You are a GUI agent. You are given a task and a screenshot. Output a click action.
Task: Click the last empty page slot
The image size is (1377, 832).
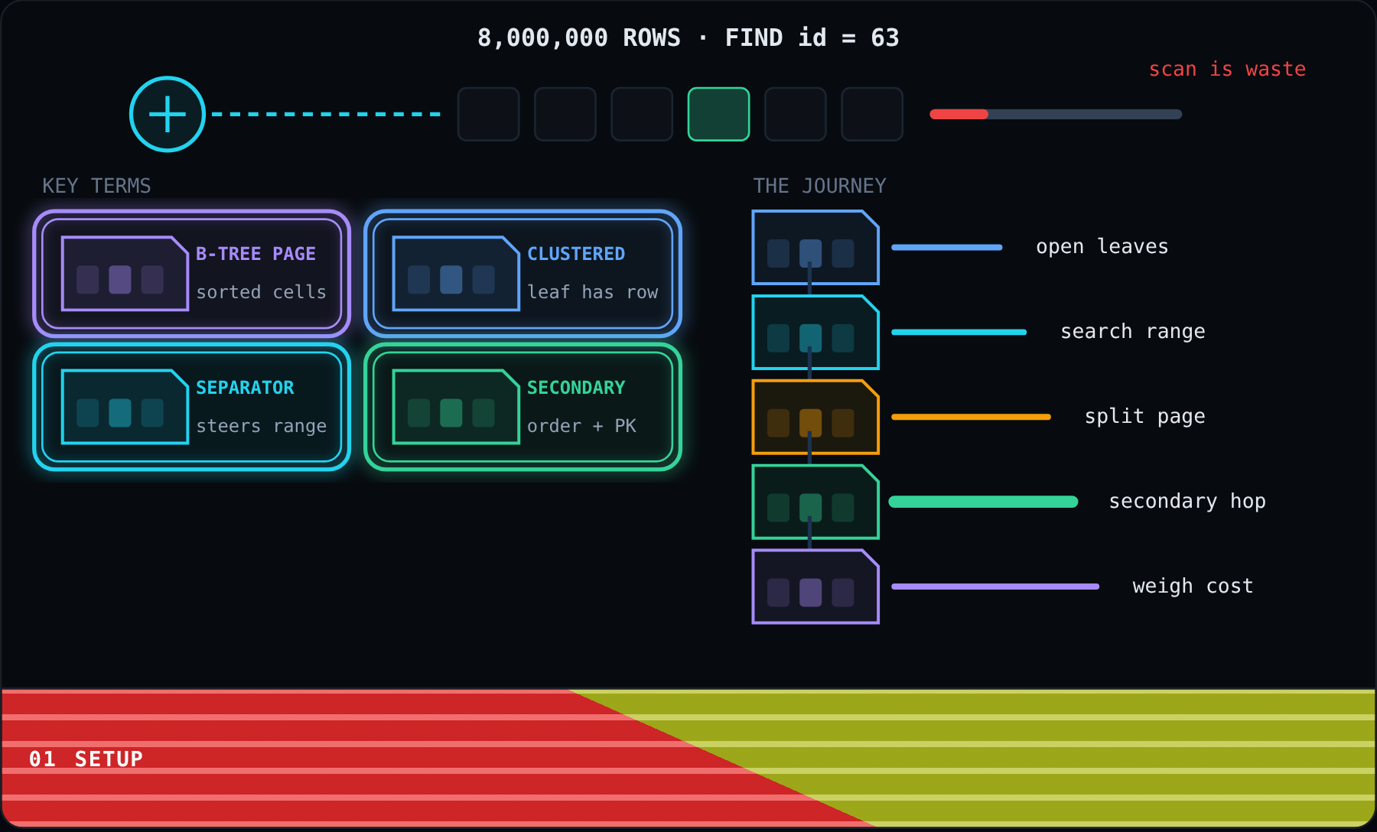point(872,114)
